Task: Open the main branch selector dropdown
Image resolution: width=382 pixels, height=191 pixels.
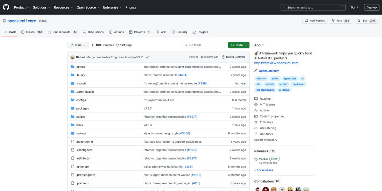Action: coord(78,45)
